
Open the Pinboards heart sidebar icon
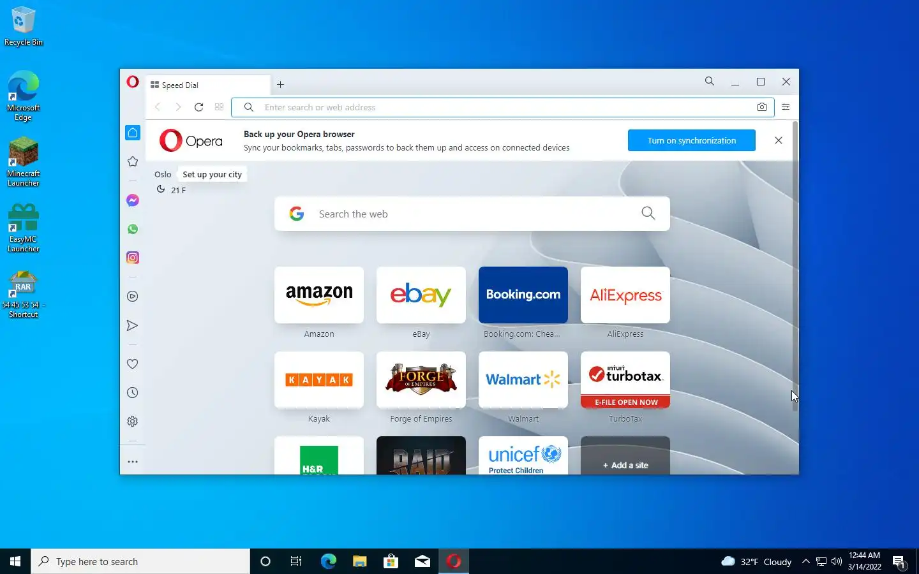133,364
